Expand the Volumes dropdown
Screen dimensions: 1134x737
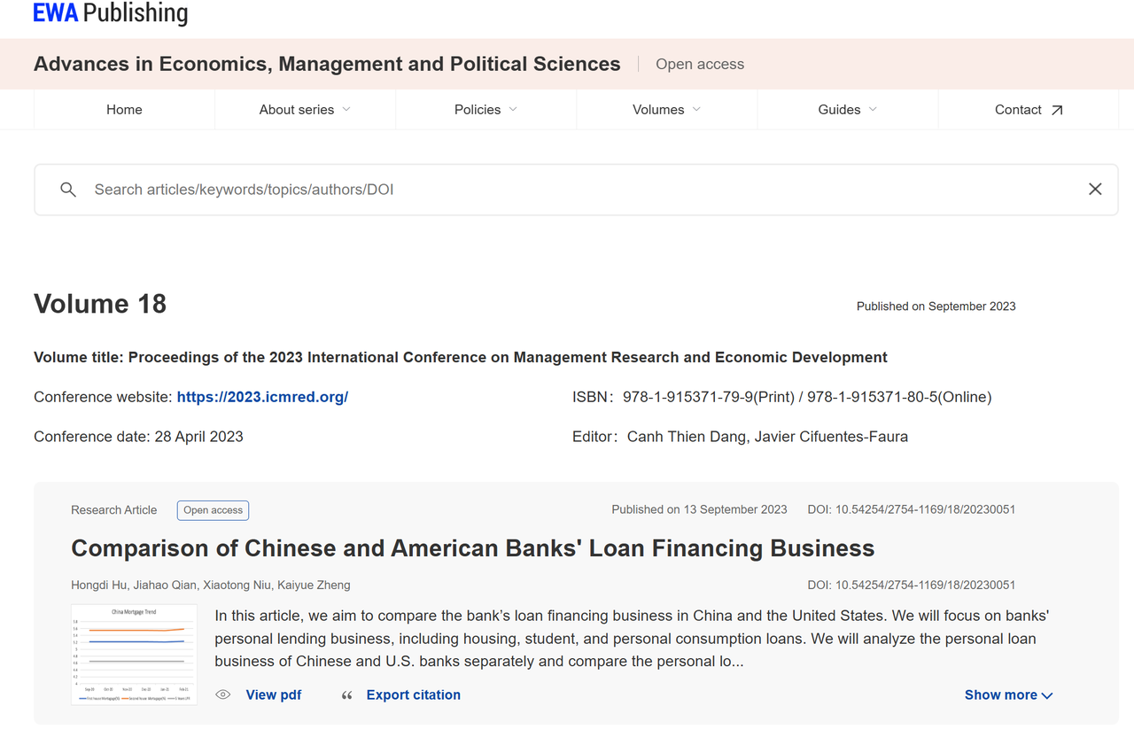coord(666,110)
